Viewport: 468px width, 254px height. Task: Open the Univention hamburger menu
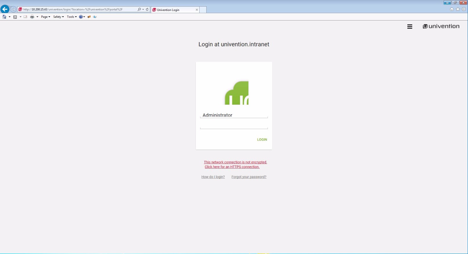pos(409,27)
